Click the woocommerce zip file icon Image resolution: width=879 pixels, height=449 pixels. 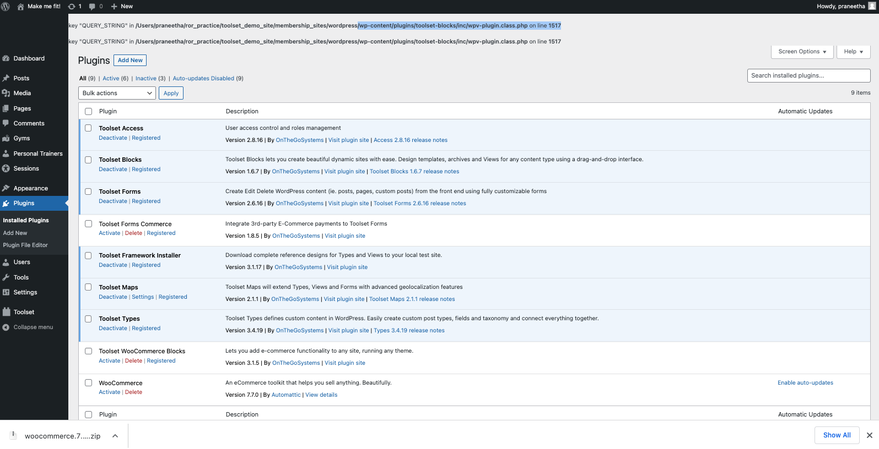point(13,435)
